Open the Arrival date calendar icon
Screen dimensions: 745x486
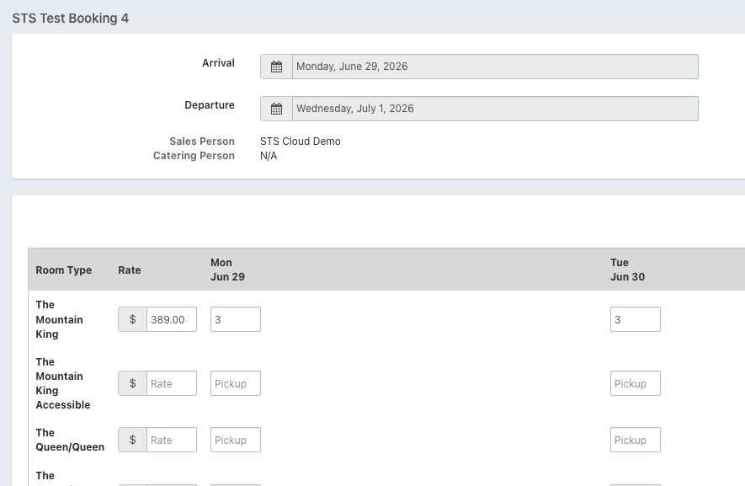click(x=276, y=67)
